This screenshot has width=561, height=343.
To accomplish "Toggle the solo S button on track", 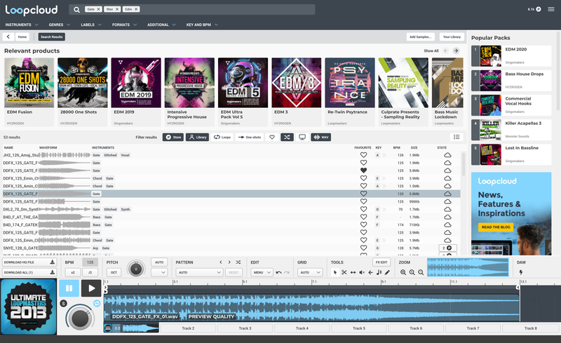I will point(63,303).
